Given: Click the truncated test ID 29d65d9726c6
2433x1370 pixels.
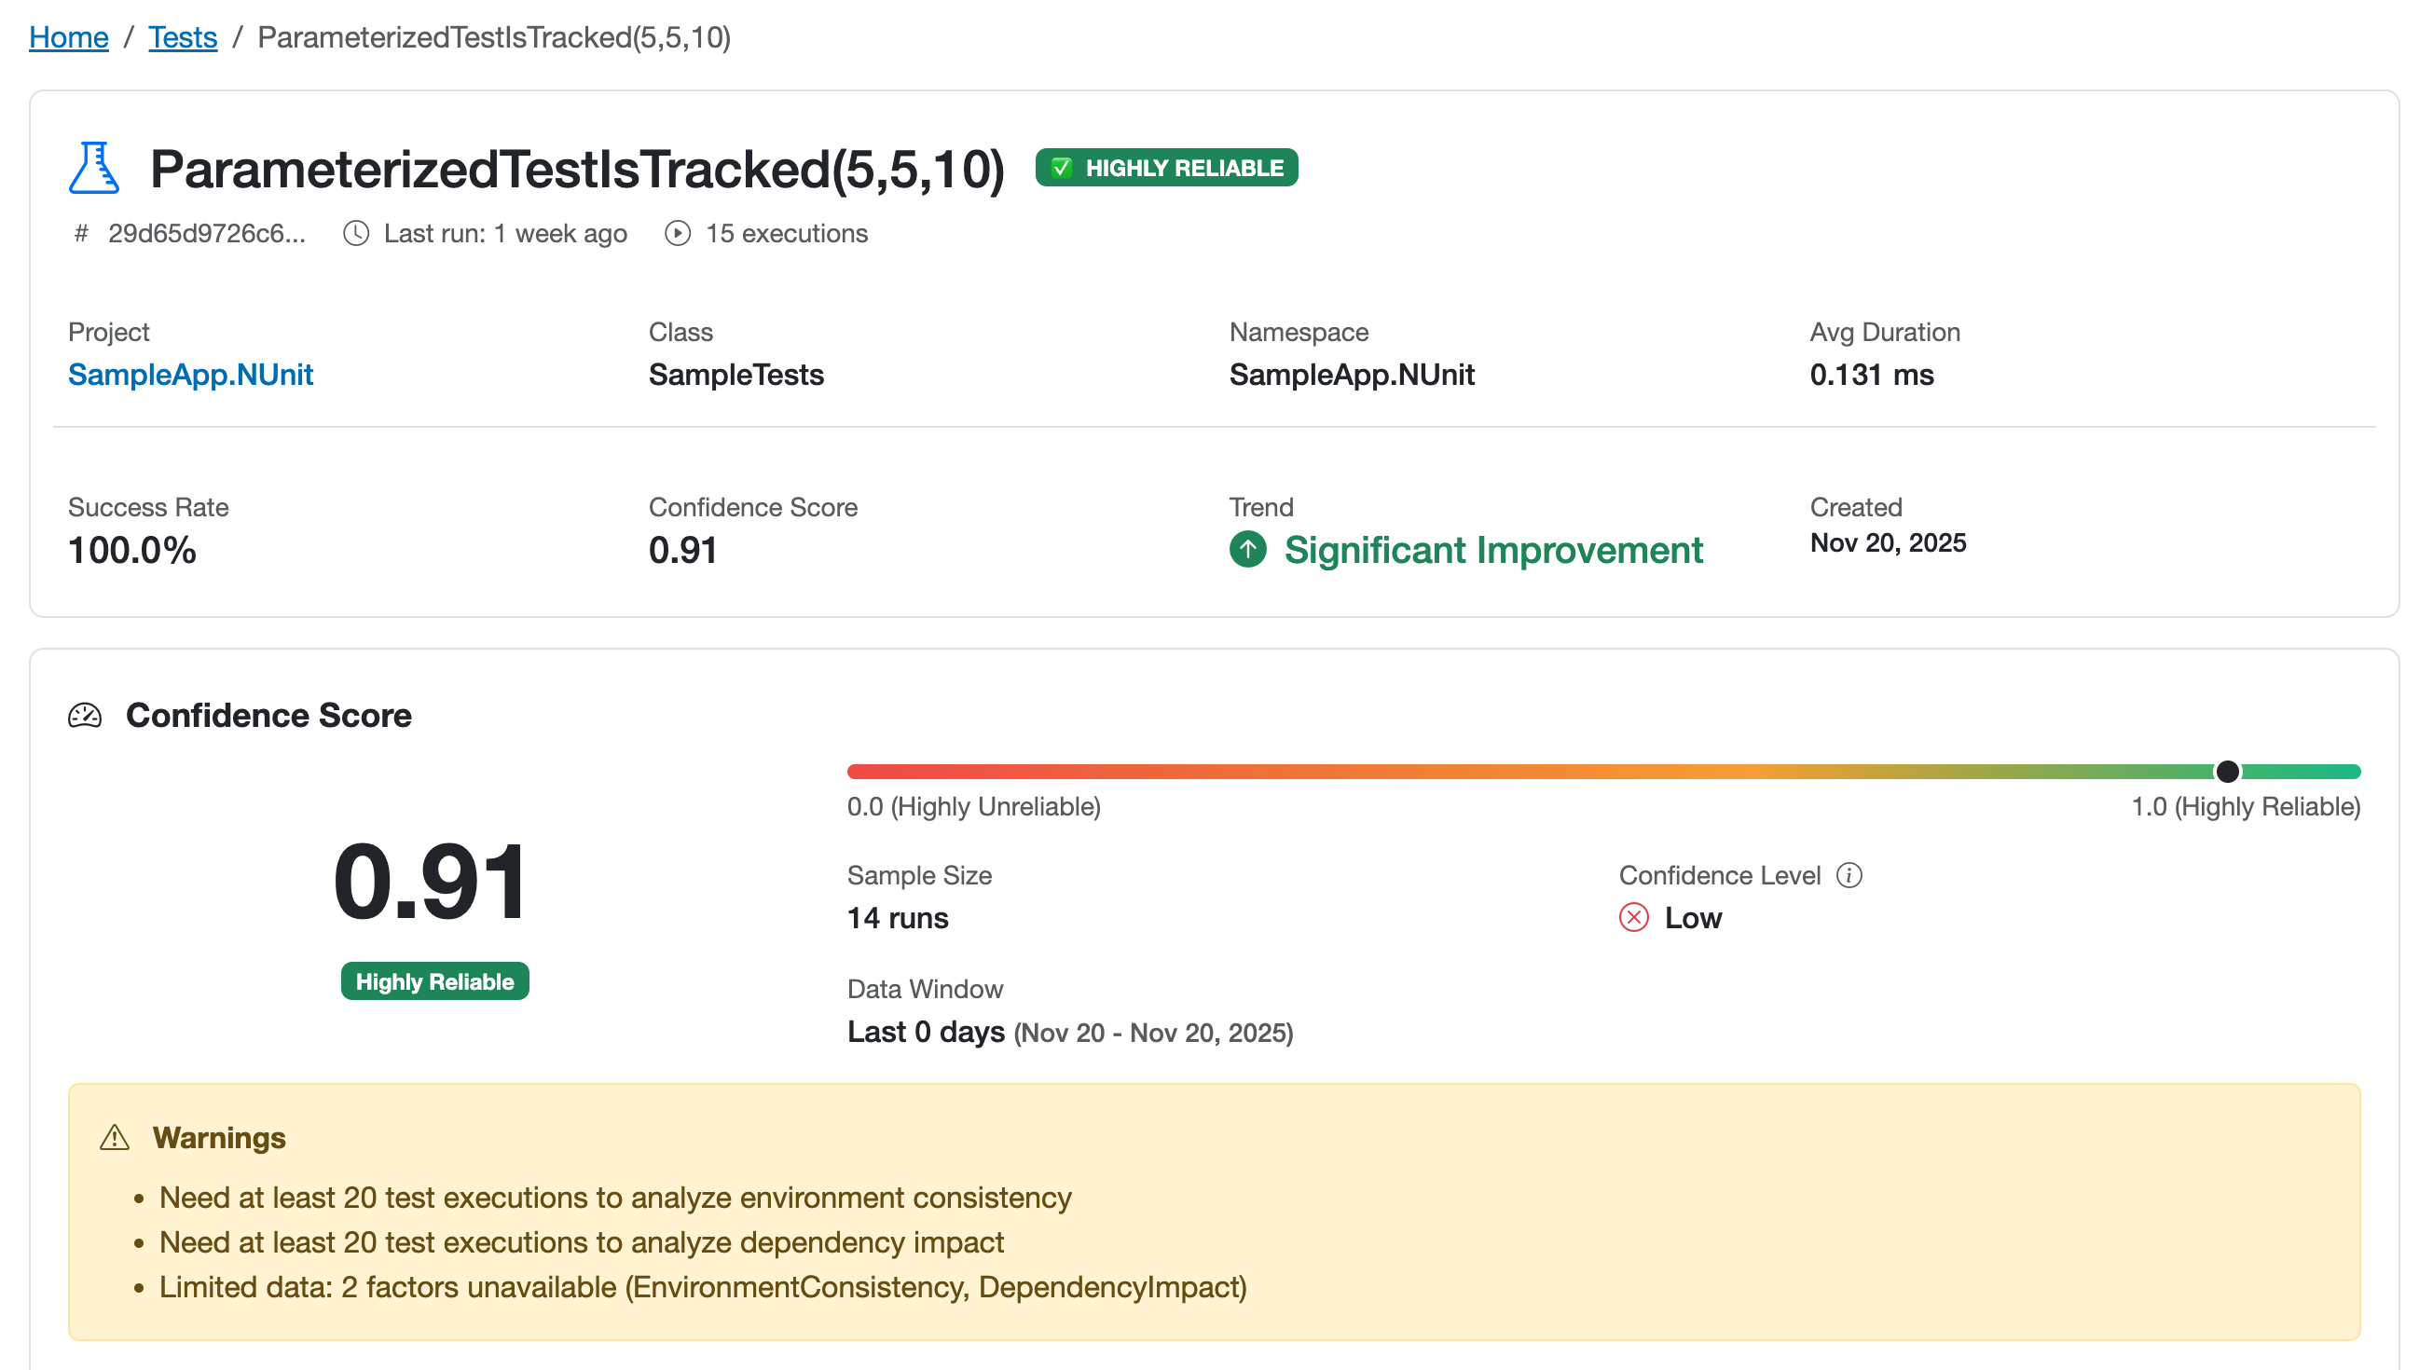Looking at the screenshot, I should [206, 233].
